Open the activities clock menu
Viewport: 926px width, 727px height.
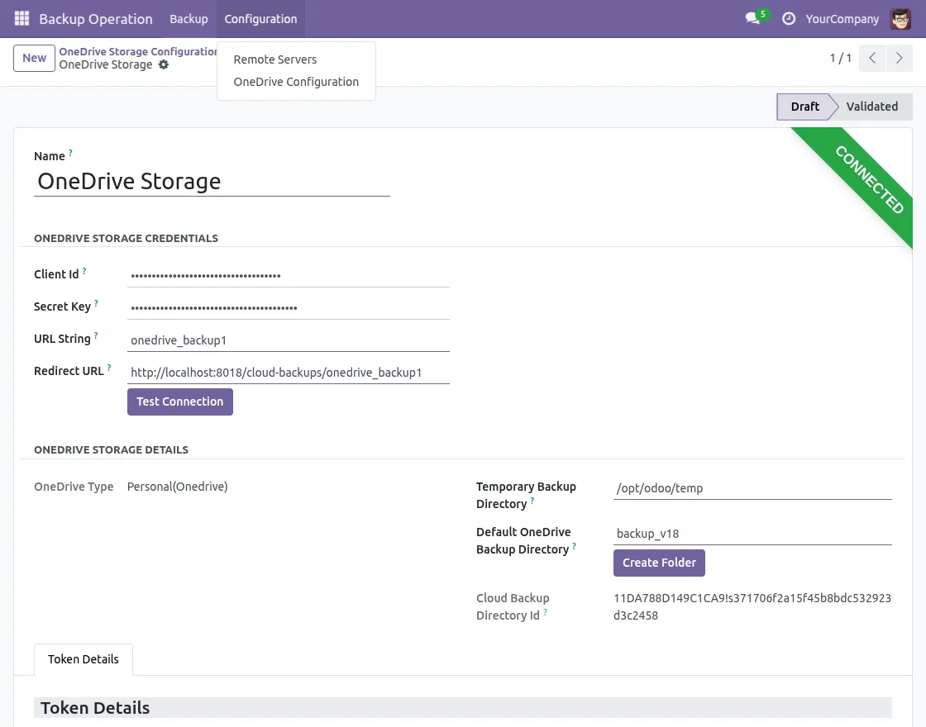[788, 19]
